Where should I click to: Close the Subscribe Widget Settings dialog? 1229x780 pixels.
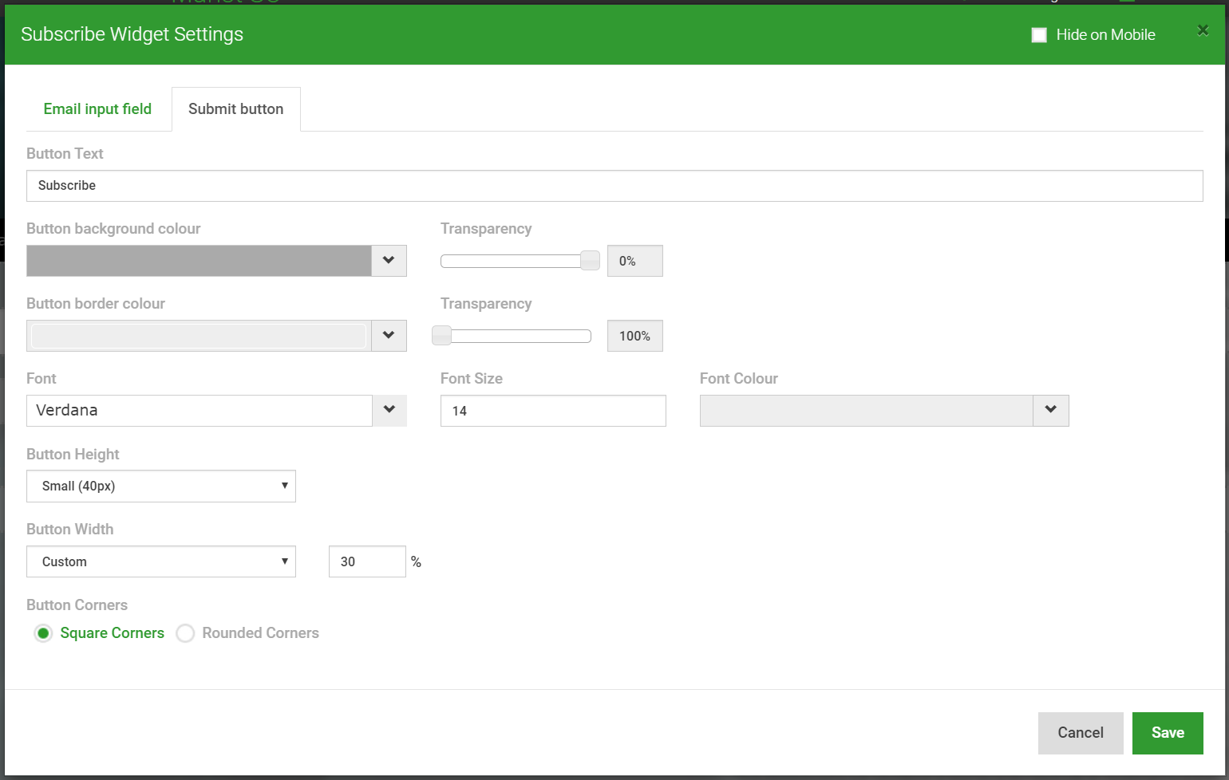(1203, 30)
